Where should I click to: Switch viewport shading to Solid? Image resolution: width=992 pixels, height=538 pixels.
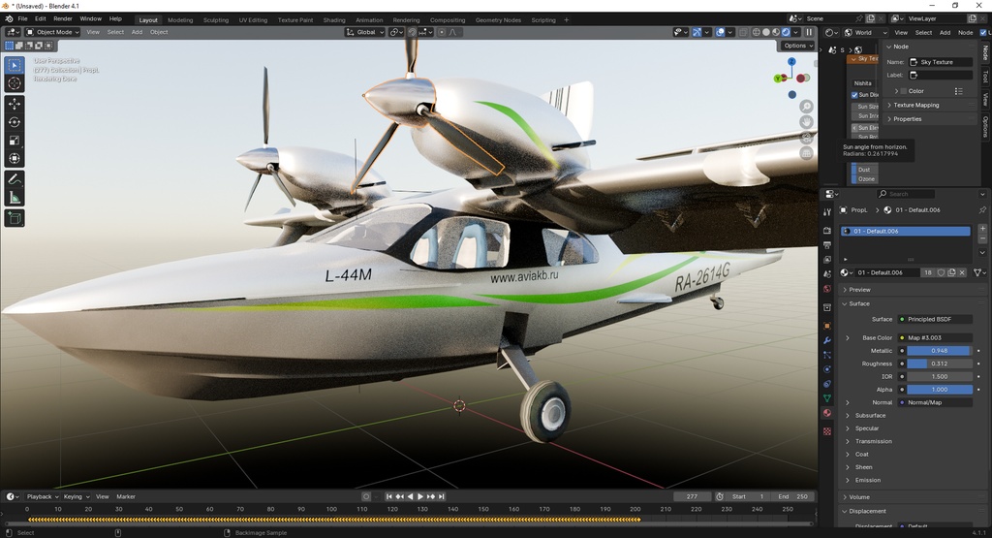(x=766, y=32)
